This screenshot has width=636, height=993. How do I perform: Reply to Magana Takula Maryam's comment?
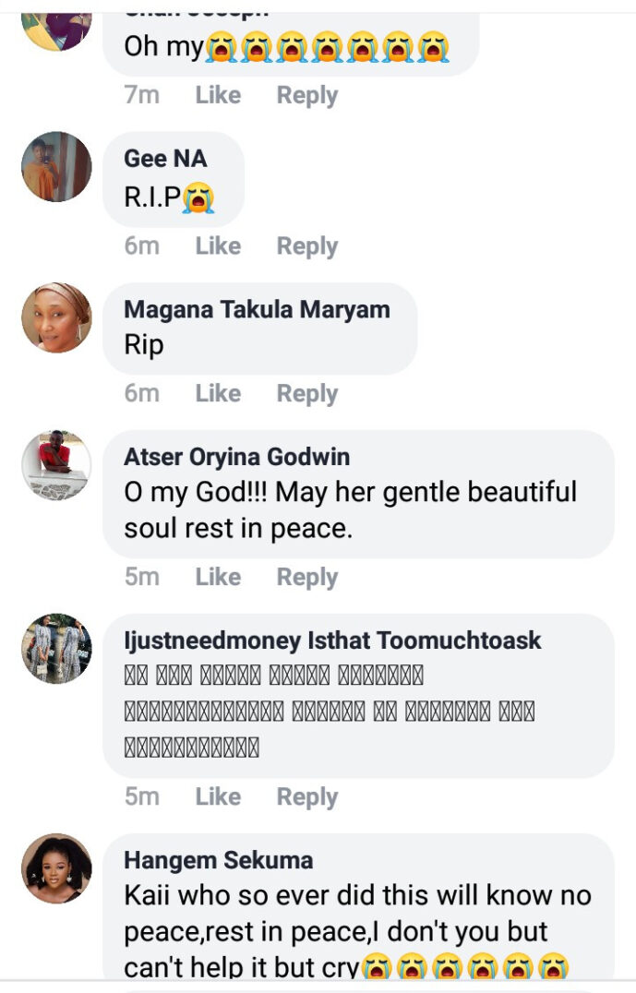[307, 394]
